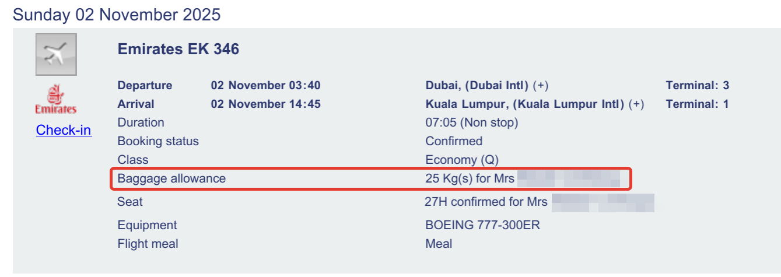Click the 27H confirmed seat value

(x=486, y=202)
